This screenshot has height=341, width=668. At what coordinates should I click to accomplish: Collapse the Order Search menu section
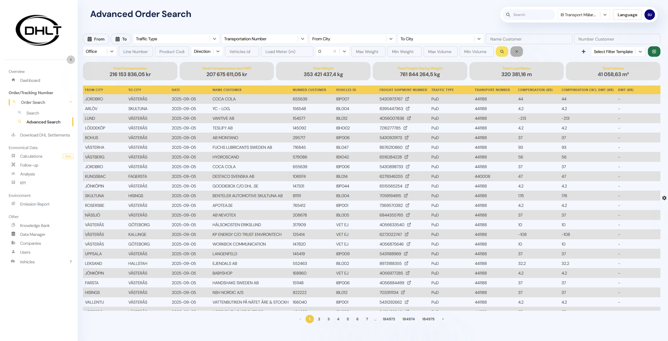click(71, 102)
